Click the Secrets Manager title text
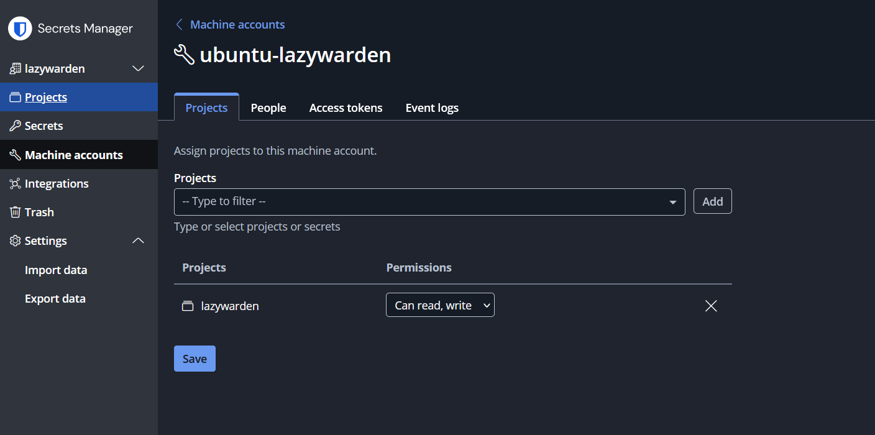Viewport: 875px width, 435px height. click(x=85, y=29)
